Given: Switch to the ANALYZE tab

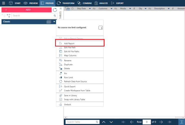Looking at the screenshot, I should coord(101,3).
